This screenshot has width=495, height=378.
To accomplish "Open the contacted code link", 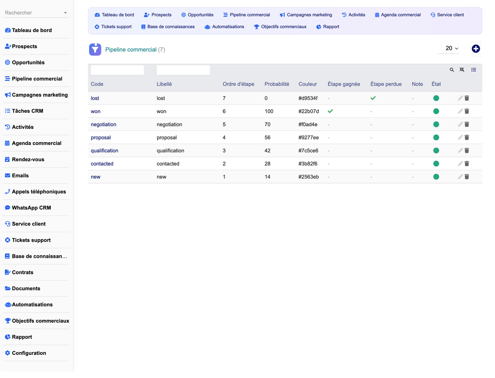I will click(102, 164).
